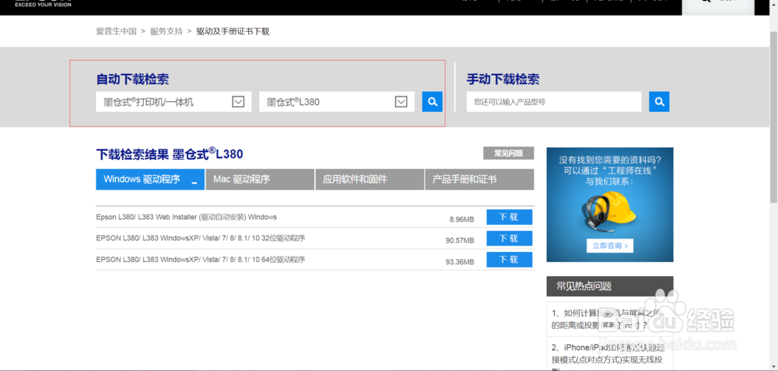
Task: Click the 32位驱动程序 entry text
Action: [201, 239]
